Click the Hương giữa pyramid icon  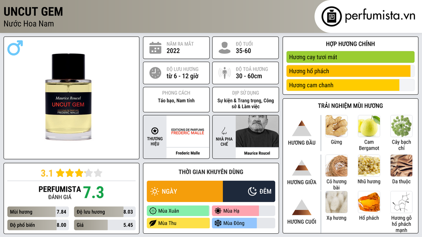(x=302, y=168)
